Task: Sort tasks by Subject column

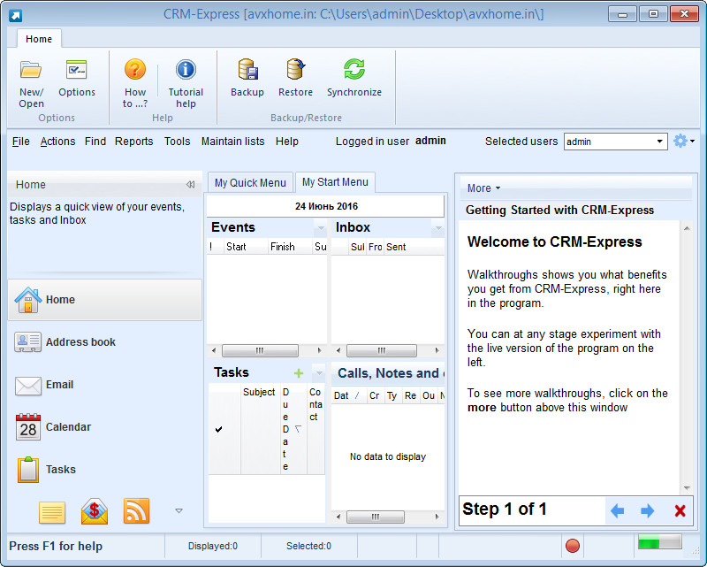Action: (x=260, y=429)
